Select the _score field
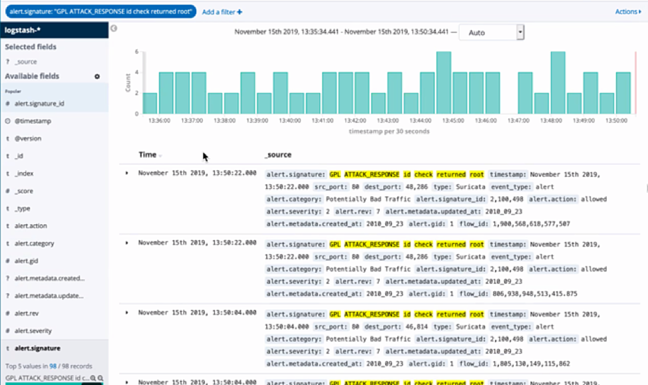This screenshot has height=385, width=648. tap(55, 191)
